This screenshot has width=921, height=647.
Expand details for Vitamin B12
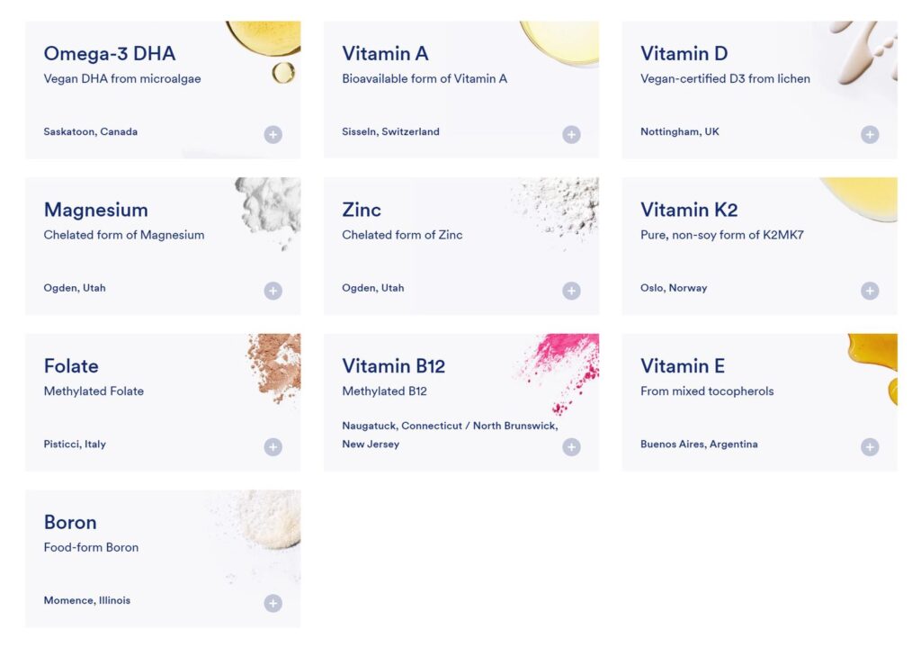[x=571, y=446]
